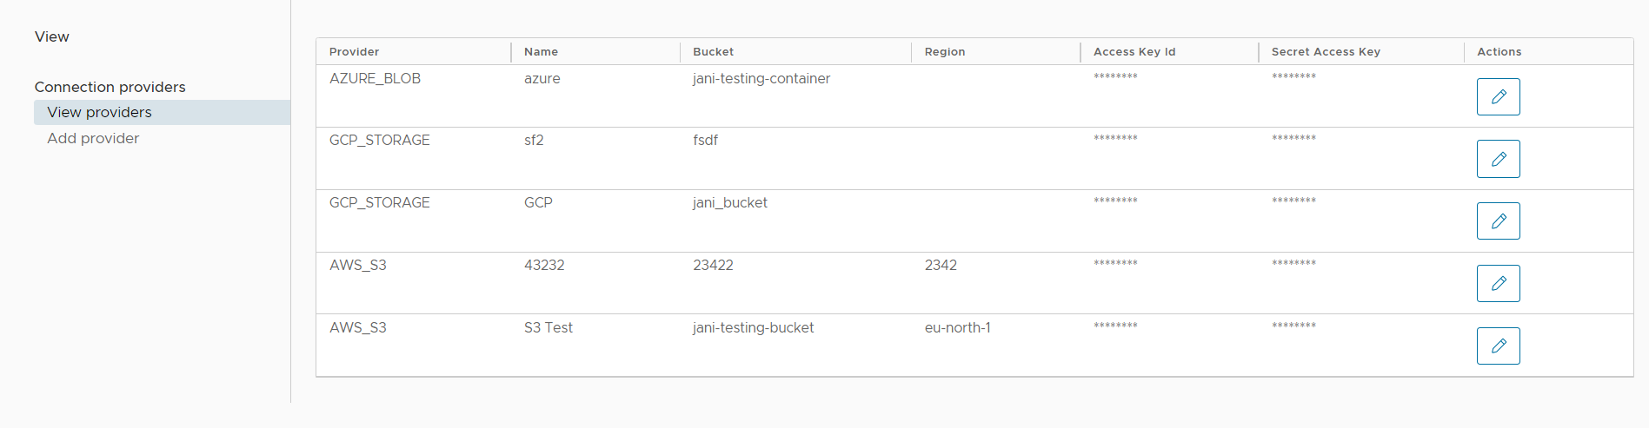This screenshot has height=428, width=1649.
Task: Edit the azure AZURE_BLOB provider
Action: click(1498, 96)
